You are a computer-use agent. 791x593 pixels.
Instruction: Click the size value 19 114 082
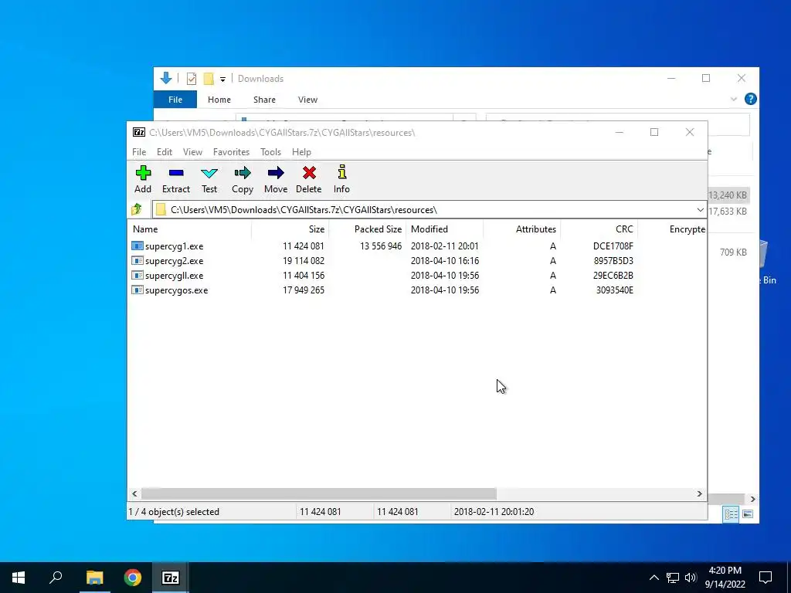(303, 261)
